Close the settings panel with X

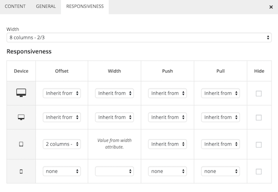coord(271,7)
